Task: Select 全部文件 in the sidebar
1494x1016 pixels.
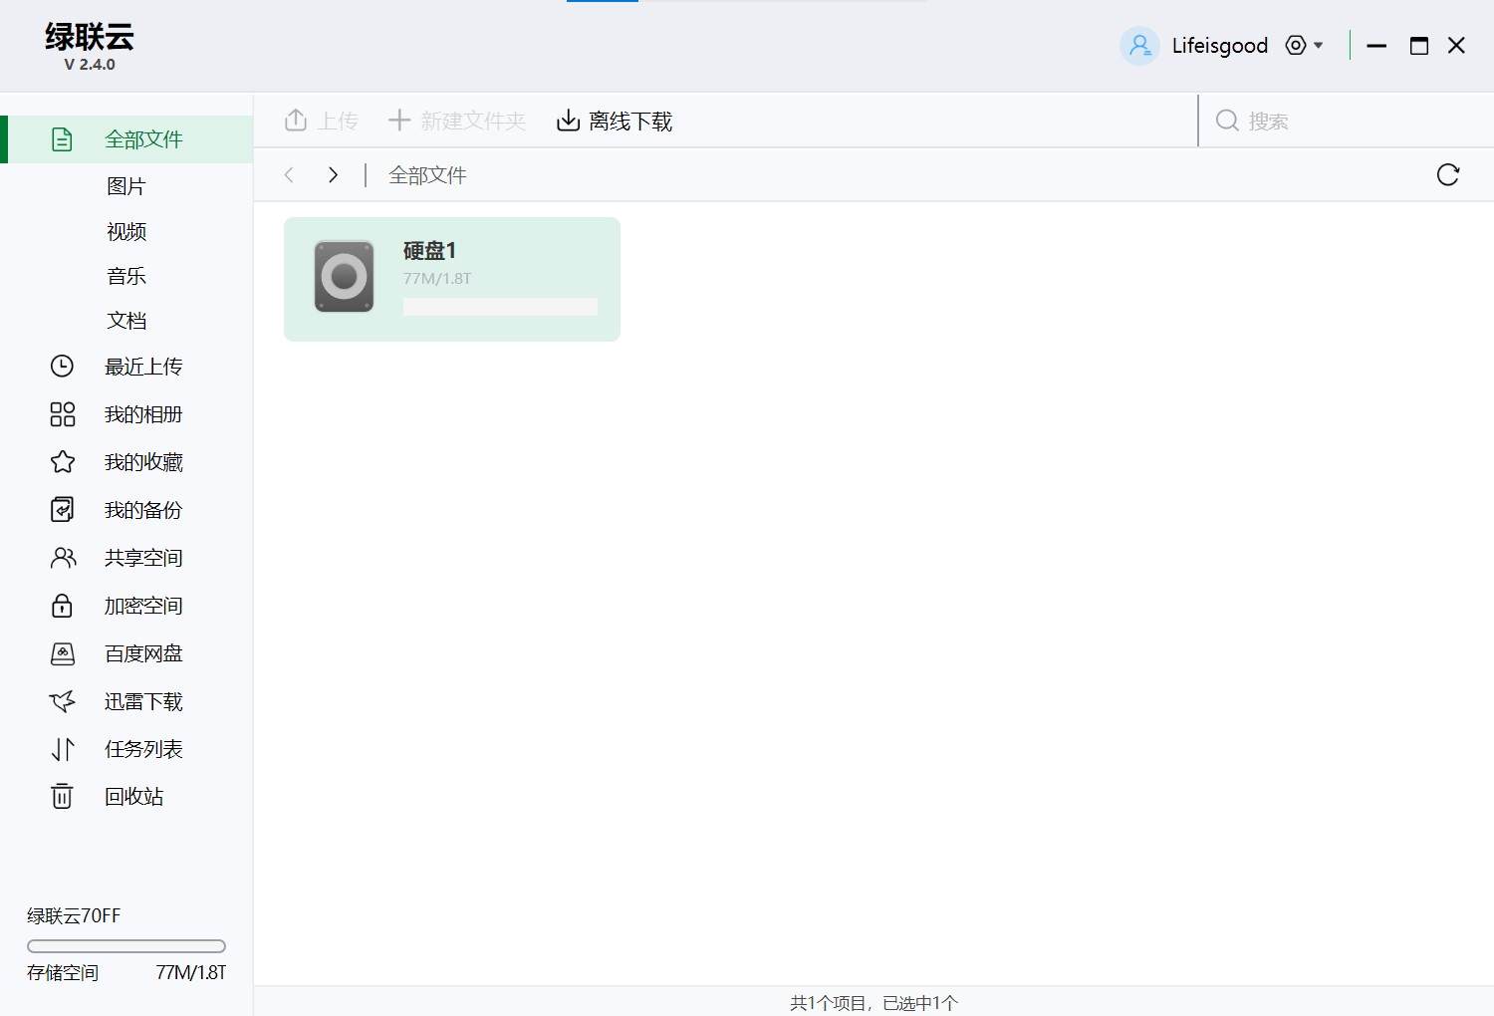Action: (x=127, y=139)
